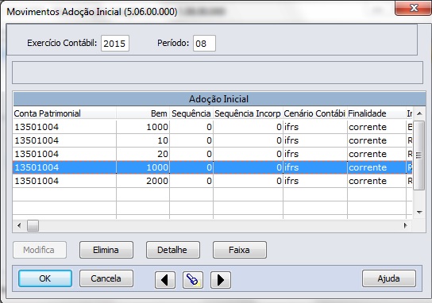432x303 pixels.
Task: Click the previous record arrow button
Action: click(x=165, y=280)
